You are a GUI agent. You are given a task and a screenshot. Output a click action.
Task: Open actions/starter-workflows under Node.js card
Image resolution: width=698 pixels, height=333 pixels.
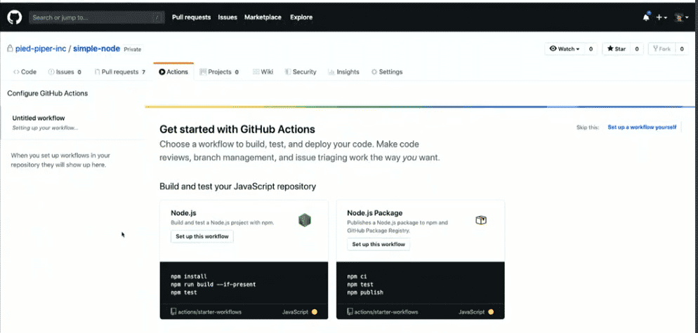click(206, 312)
